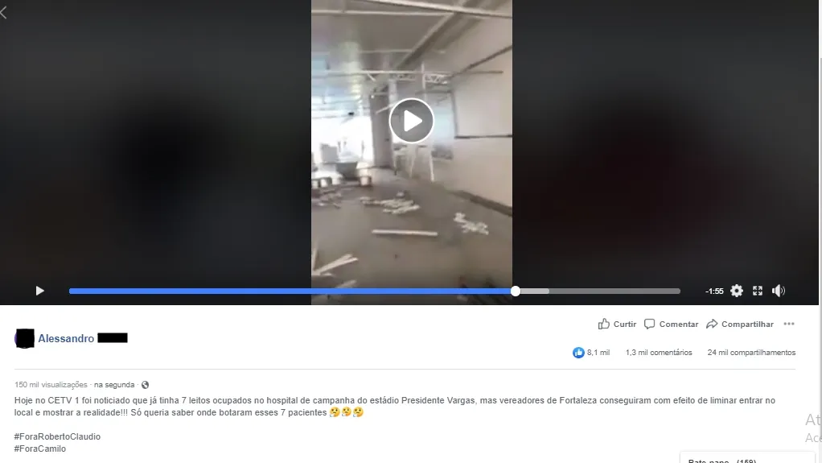Click the video progress slider handle
Viewport: 822px width, 463px height.
(516, 291)
